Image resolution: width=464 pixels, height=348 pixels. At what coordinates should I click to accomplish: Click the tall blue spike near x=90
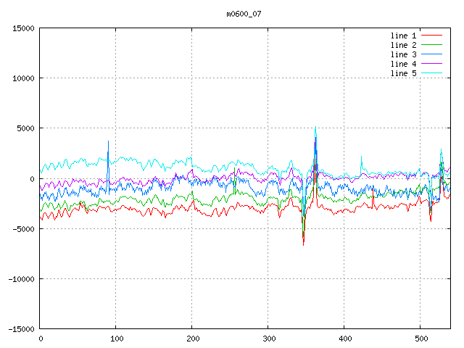click(108, 143)
